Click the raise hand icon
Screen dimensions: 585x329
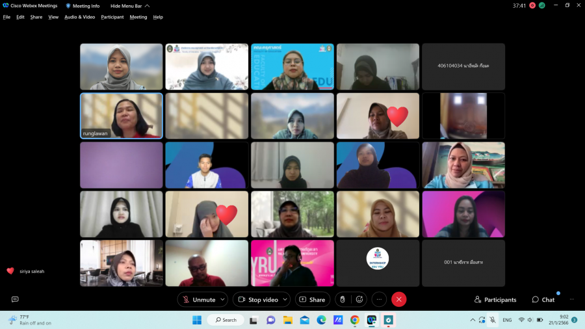pos(343,299)
